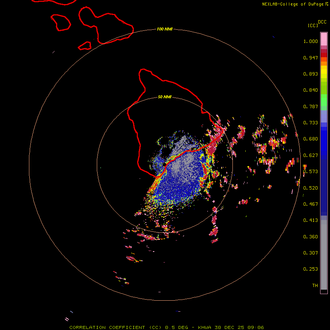The width and height of the screenshot is (330, 330).
Task: Click the TH threshold label
Action: [315, 286]
